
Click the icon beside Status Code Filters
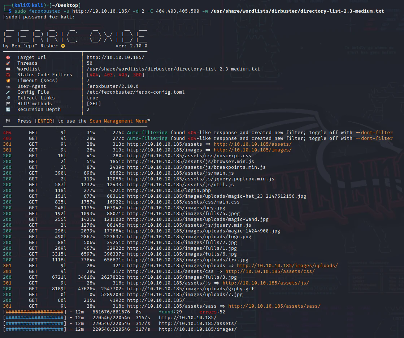click(x=8, y=74)
